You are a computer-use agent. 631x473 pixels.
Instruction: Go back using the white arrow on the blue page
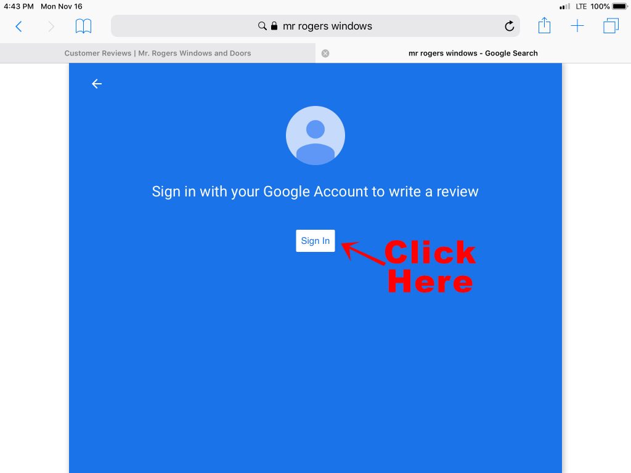point(97,84)
